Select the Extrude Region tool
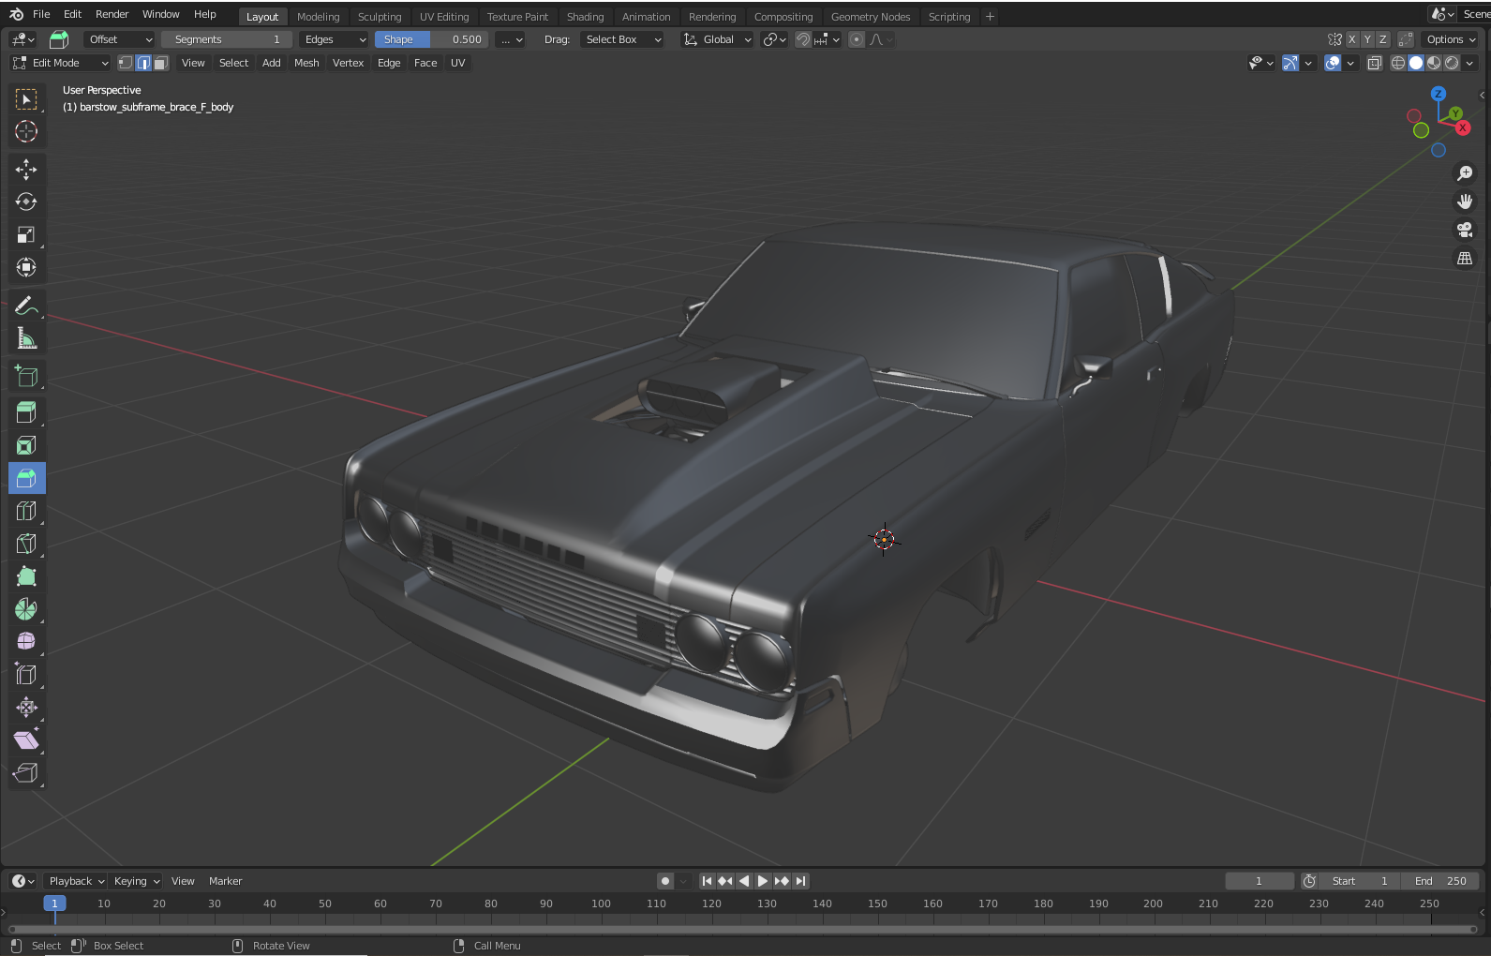The image size is (1491, 956). click(26, 412)
